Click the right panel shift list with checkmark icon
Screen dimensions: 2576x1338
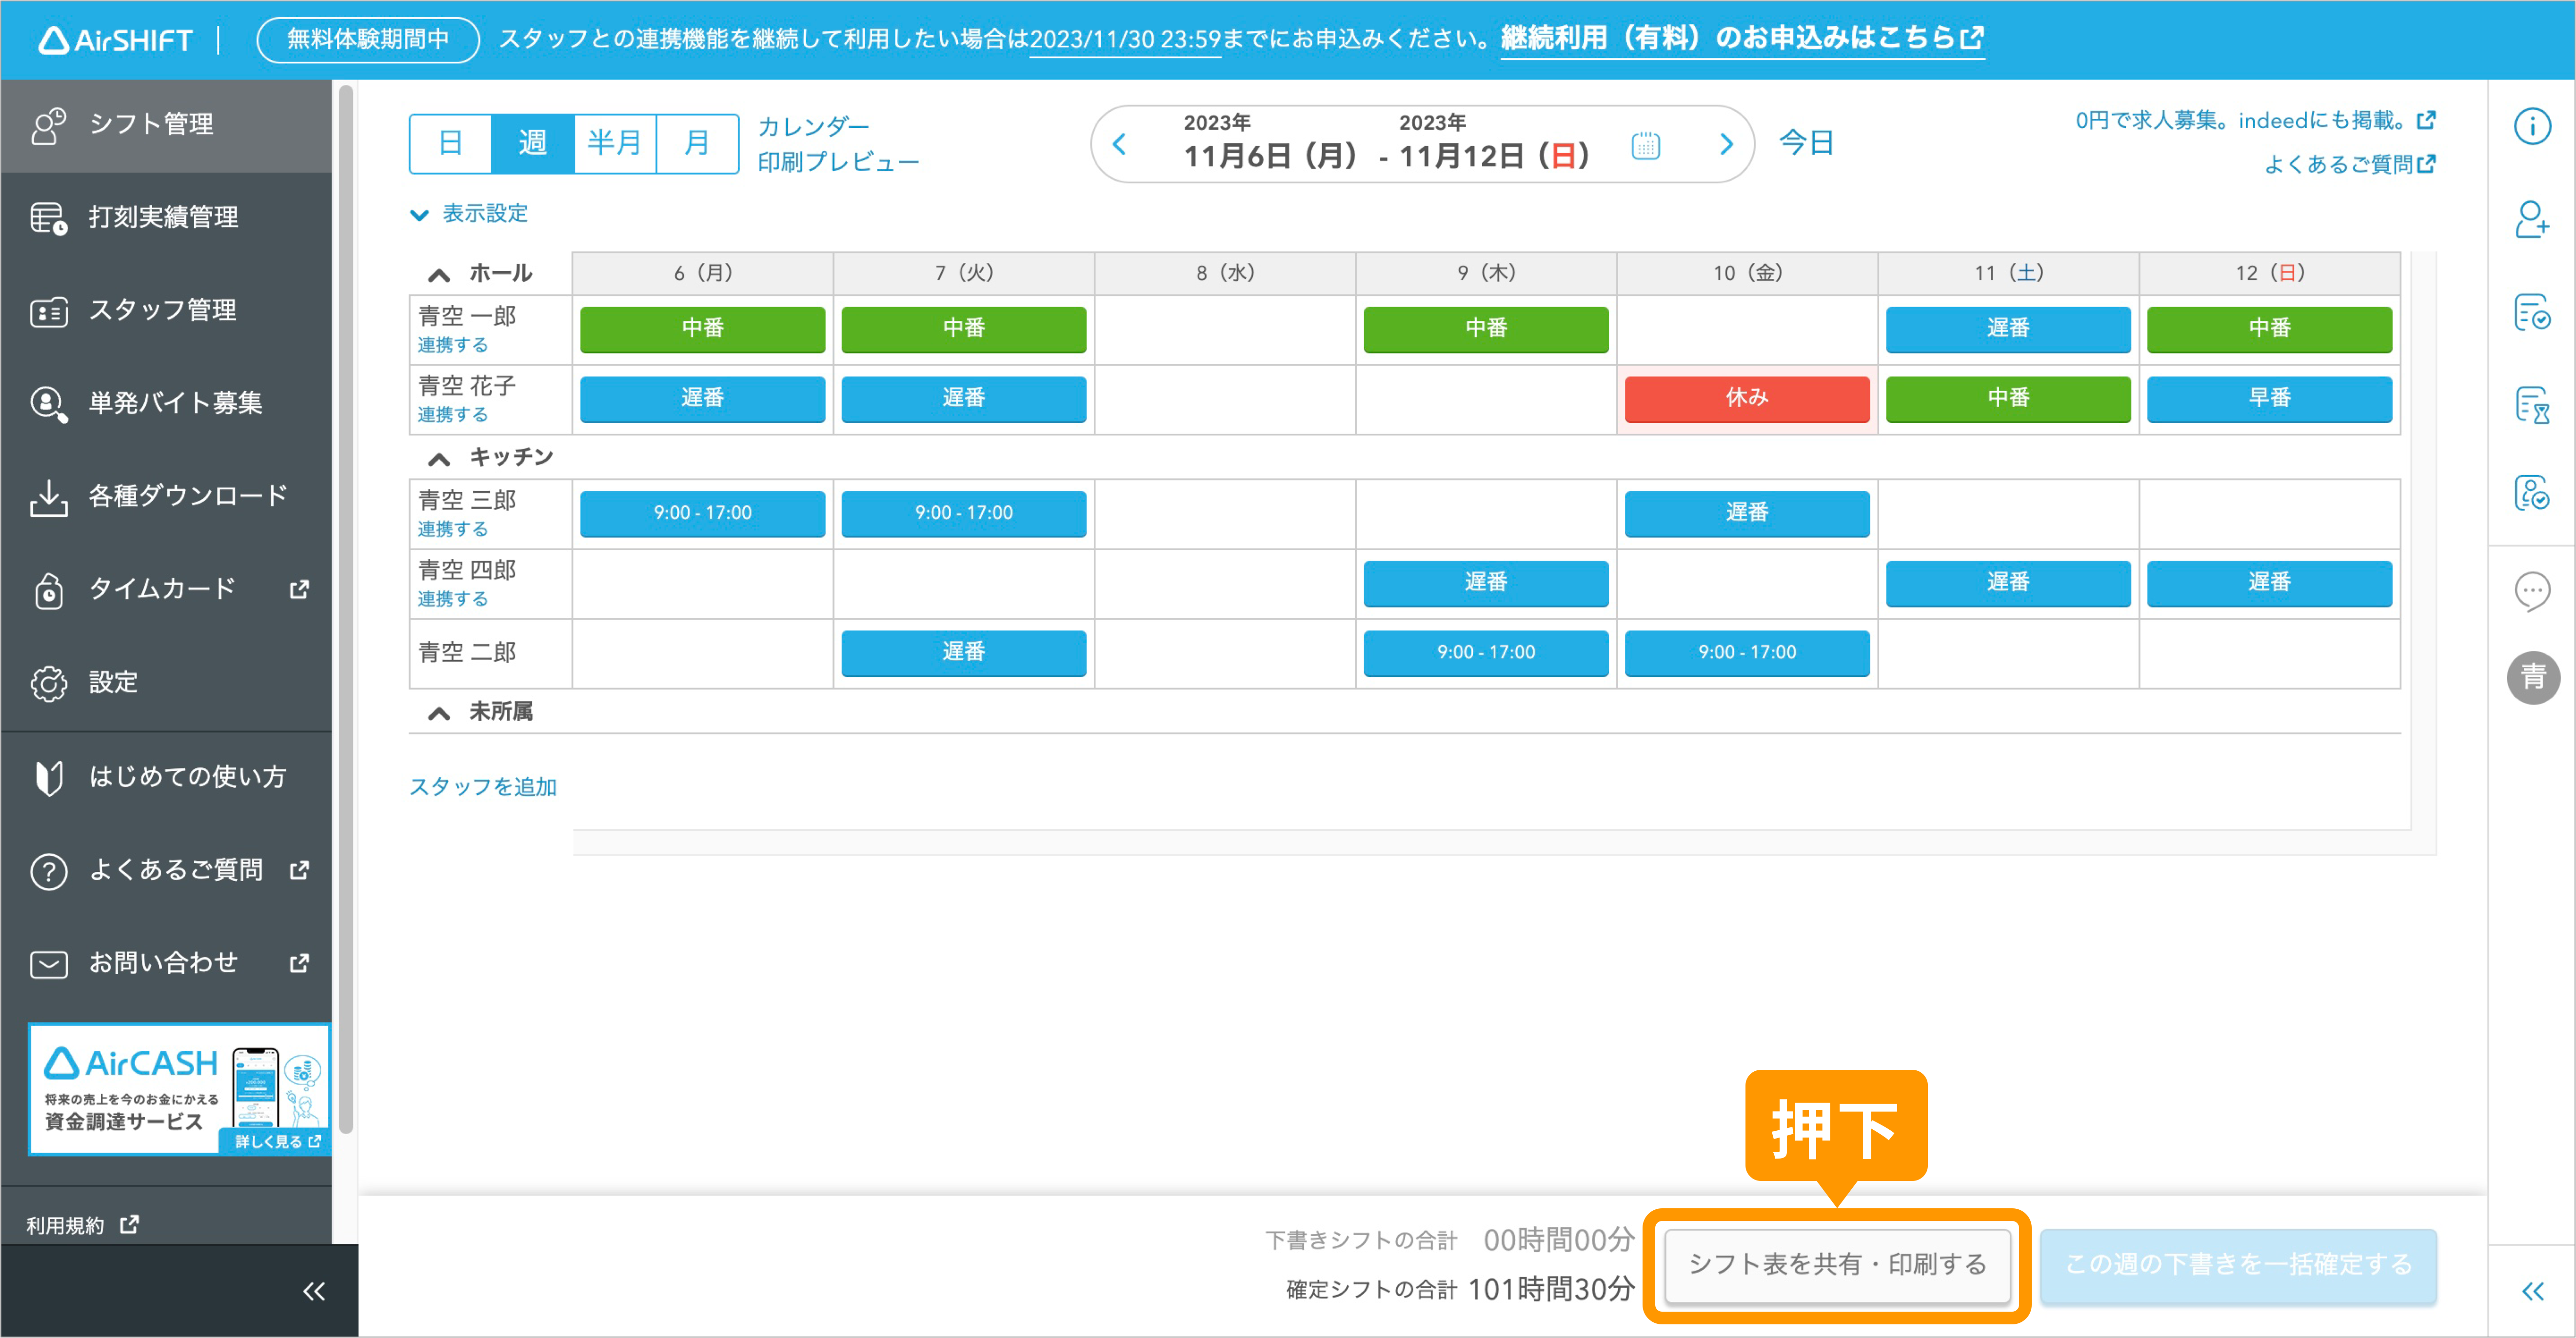click(x=2532, y=313)
